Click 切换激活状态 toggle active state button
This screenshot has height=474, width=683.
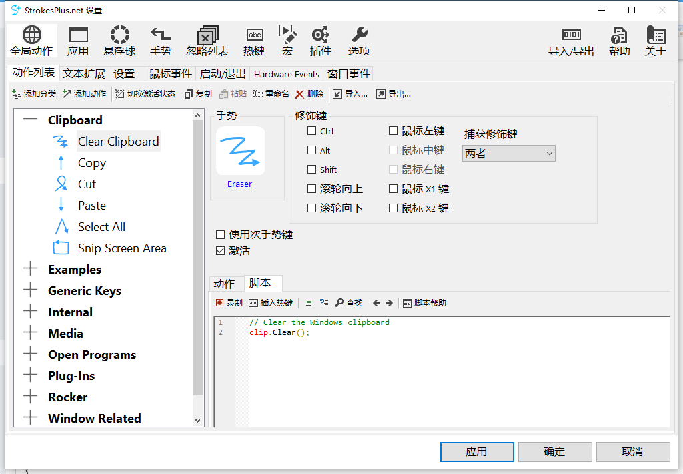[x=145, y=93]
